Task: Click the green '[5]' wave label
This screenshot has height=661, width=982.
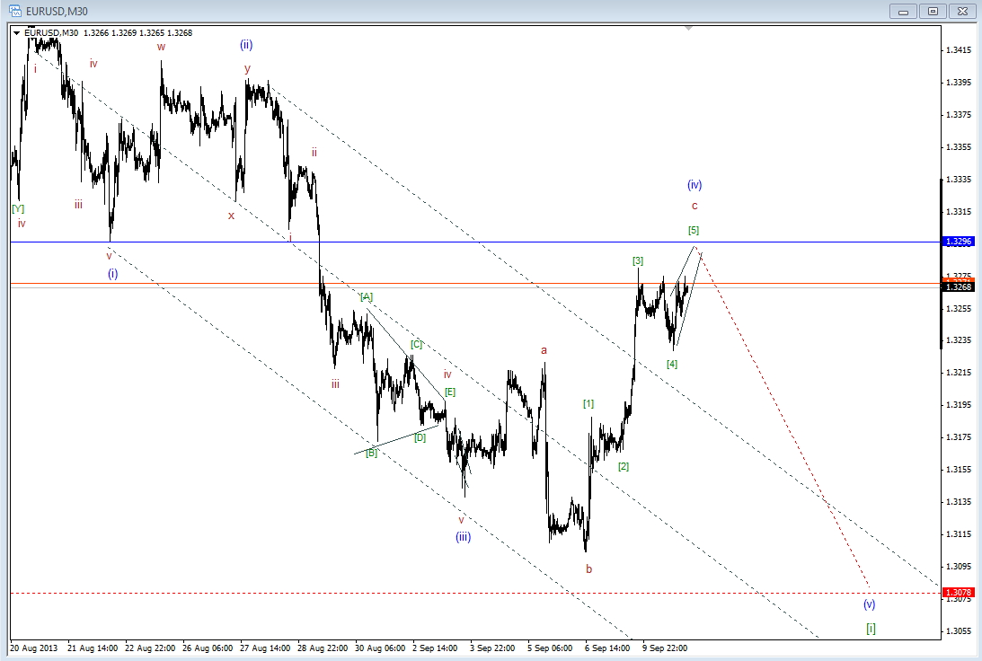Action: [694, 230]
